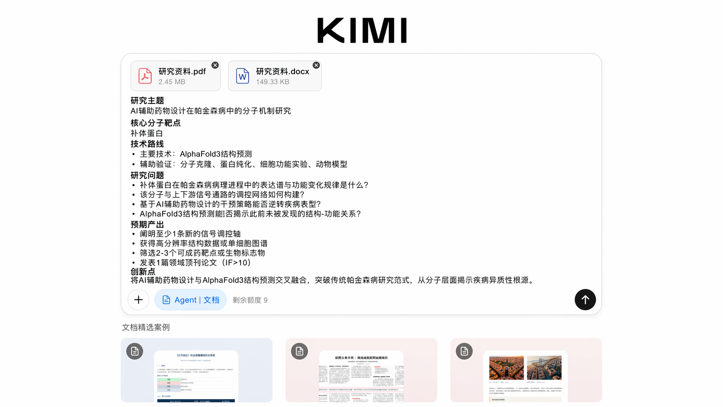Click document icon on middle example card
This screenshot has width=723, height=407.
(299, 351)
